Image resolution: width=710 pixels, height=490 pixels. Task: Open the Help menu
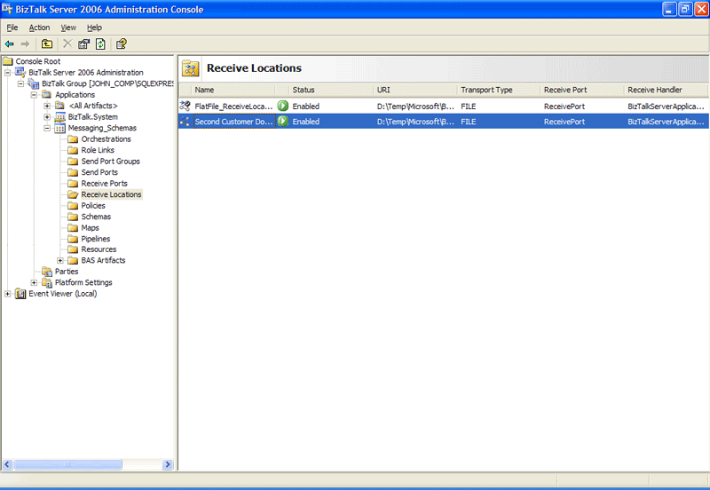point(94,28)
